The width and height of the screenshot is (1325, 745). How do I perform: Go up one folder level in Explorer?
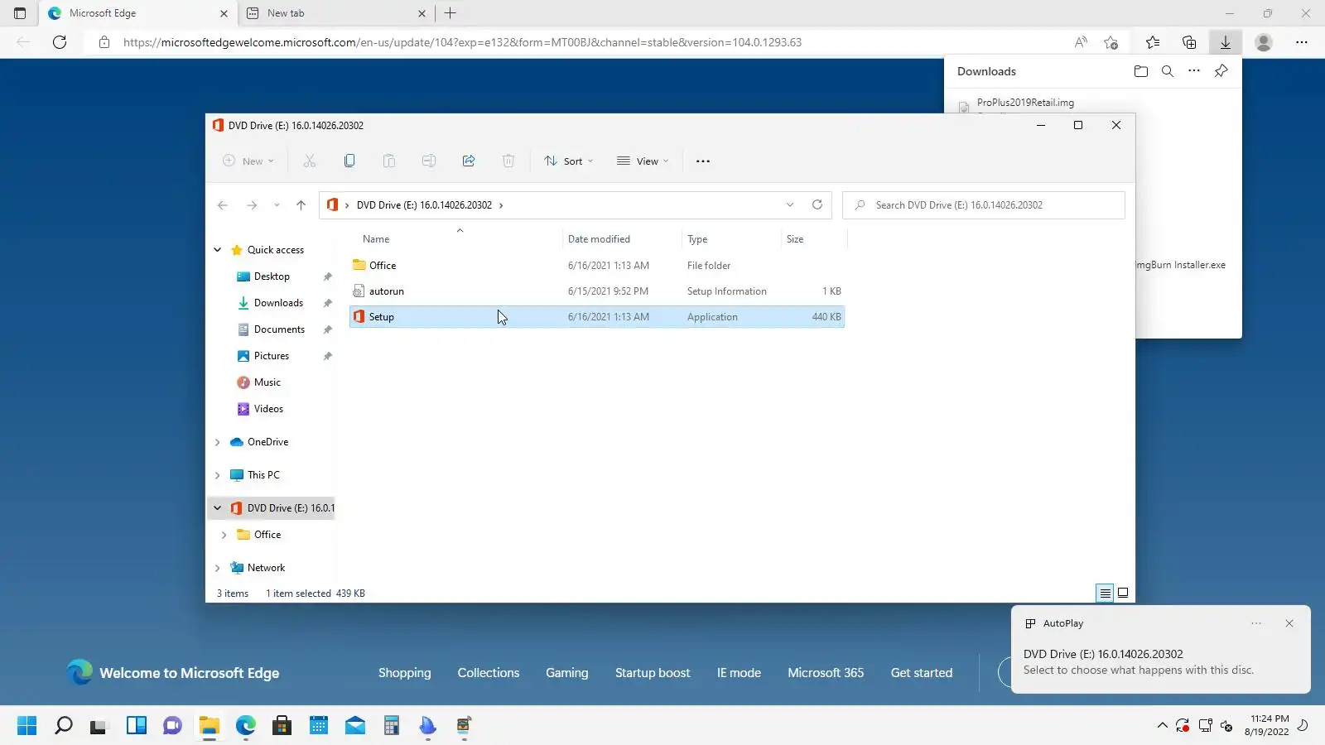(301, 205)
